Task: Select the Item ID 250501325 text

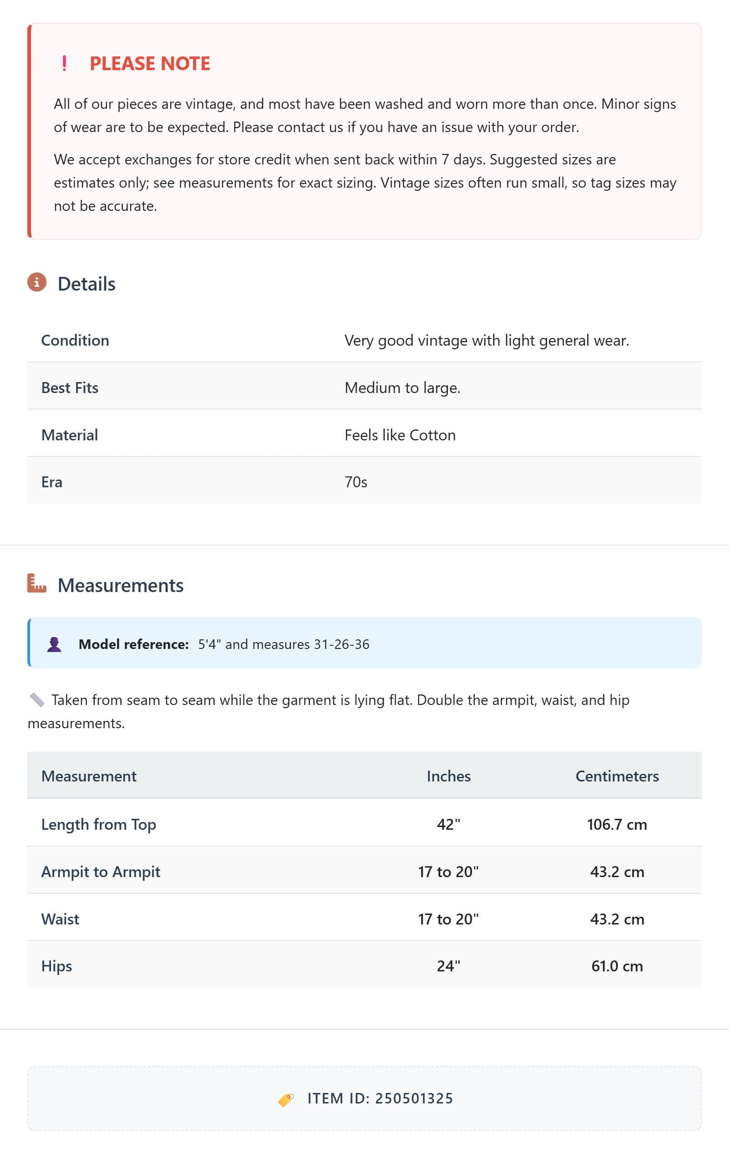Action: coord(380,1098)
